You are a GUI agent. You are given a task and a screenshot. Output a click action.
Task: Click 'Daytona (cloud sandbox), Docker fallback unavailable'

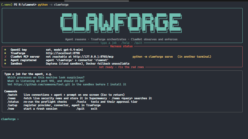(88, 63)
